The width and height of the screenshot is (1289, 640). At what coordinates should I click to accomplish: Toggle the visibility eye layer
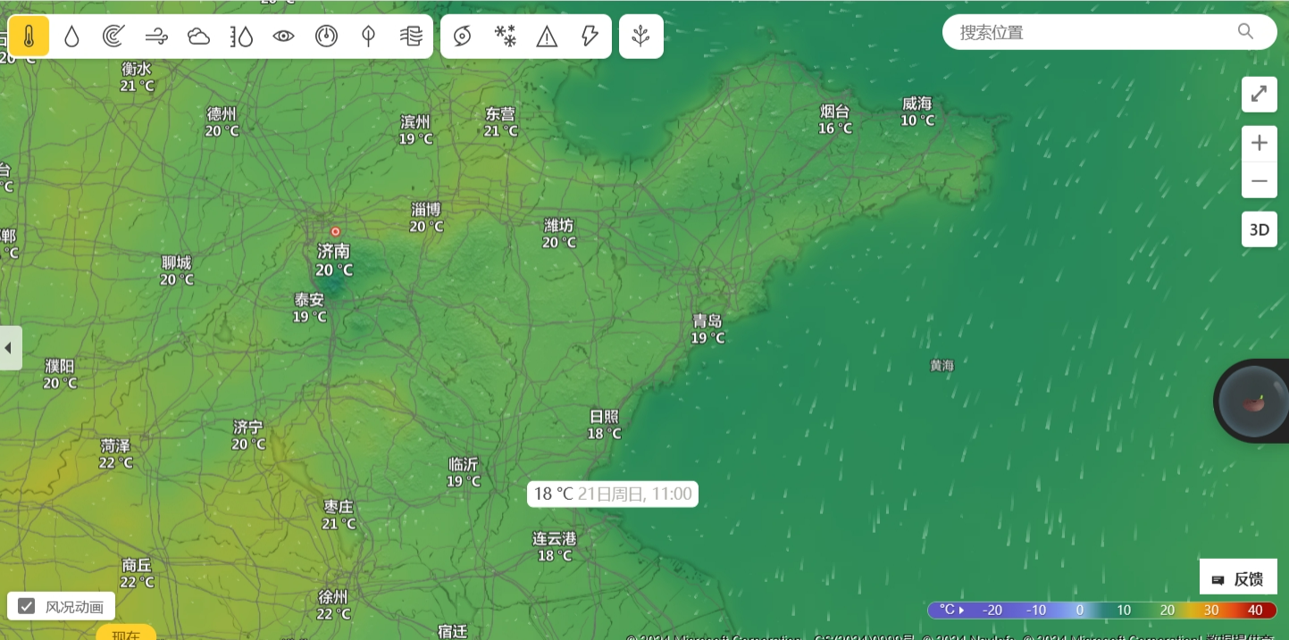coord(283,37)
